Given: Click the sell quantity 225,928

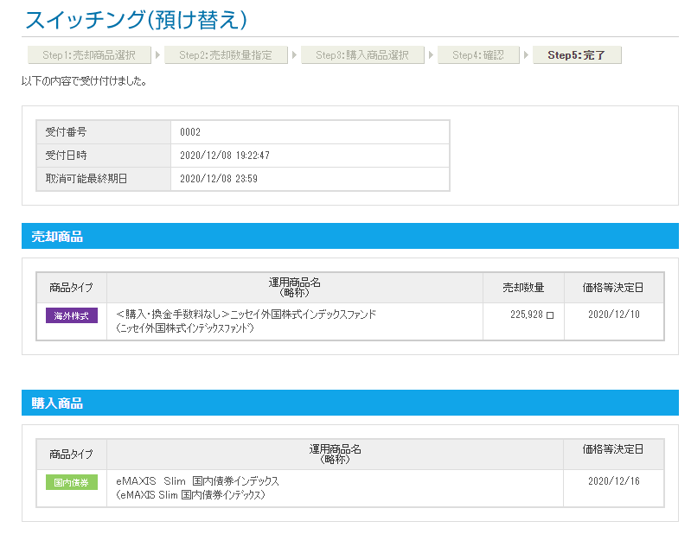Looking at the screenshot, I should coord(527,315).
